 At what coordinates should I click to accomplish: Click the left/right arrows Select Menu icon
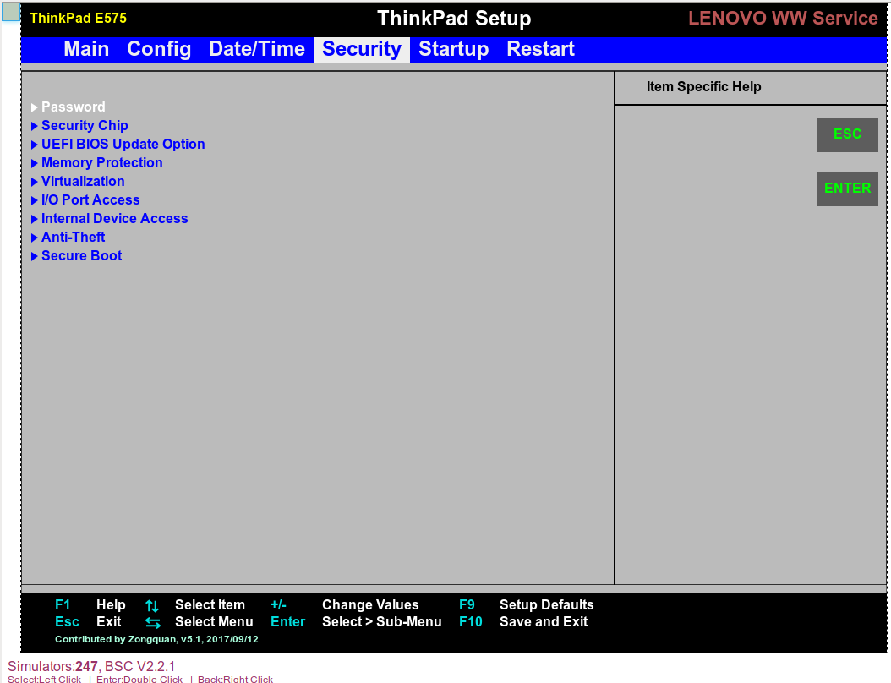(153, 623)
